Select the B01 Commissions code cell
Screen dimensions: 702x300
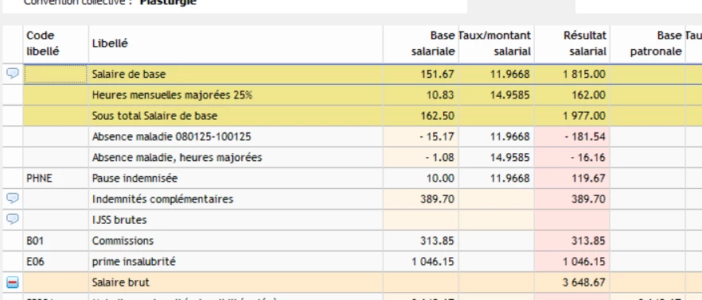coord(56,240)
